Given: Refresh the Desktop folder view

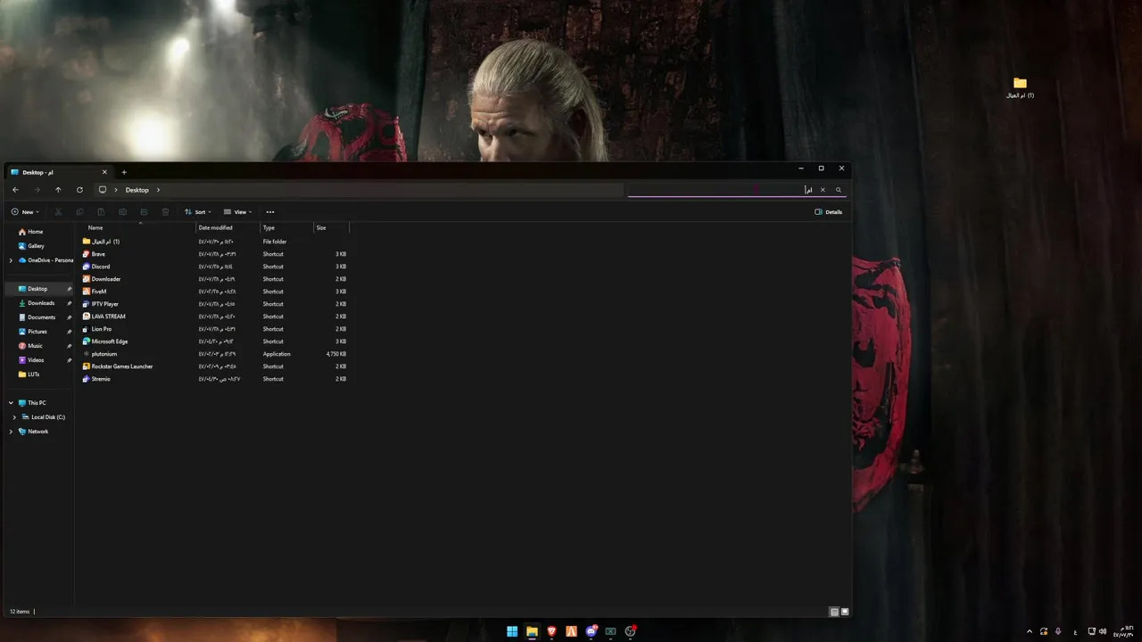Looking at the screenshot, I should point(79,190).
